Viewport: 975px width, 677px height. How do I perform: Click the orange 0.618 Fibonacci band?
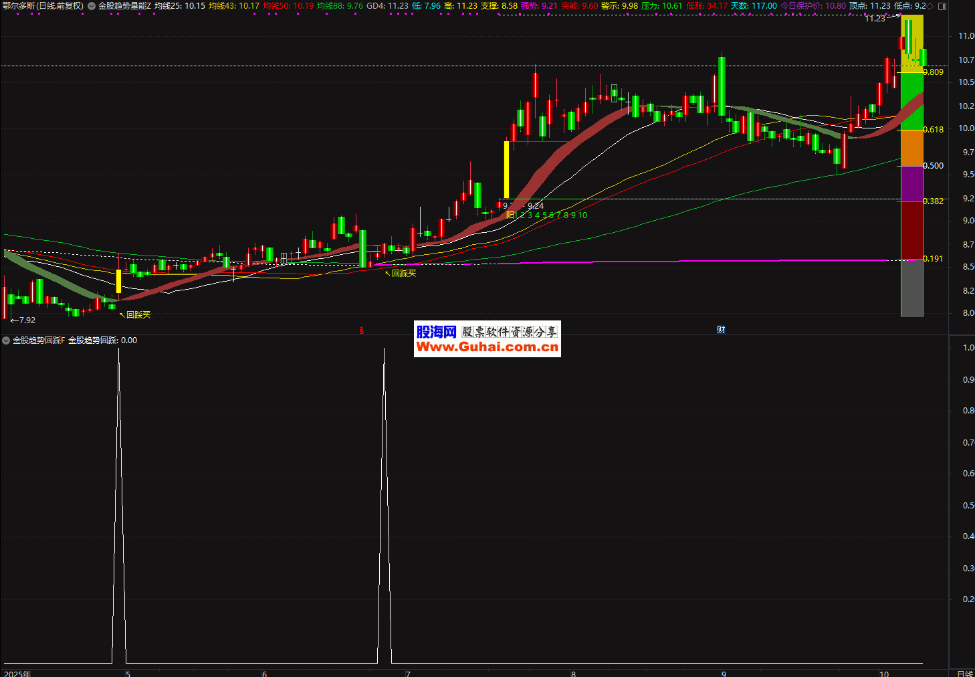pyautogui.click(x=911, y=147)
